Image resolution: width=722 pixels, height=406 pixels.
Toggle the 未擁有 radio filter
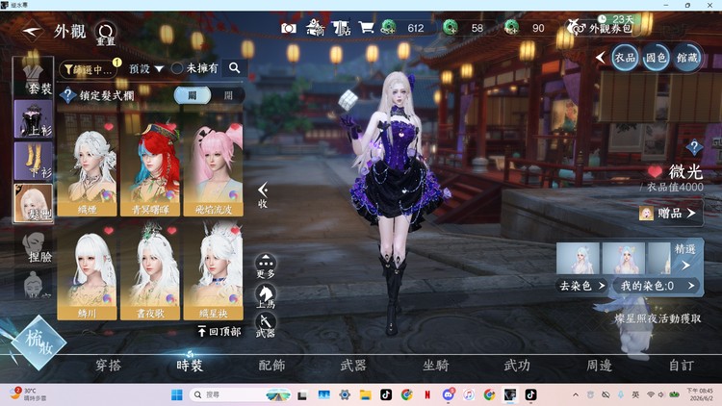tap(177, 68)
